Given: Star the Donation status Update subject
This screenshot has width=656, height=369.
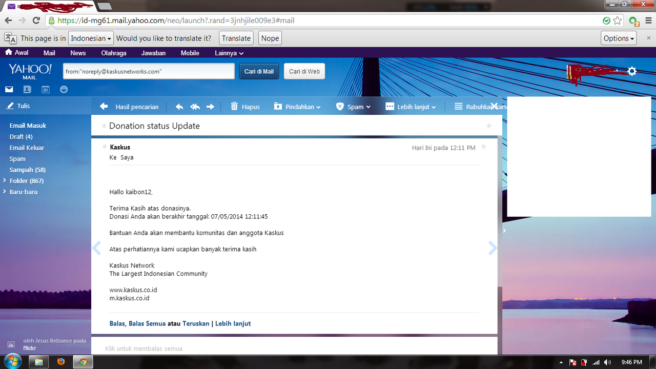Looking at the screenshot, I should (x=488, y=126).
